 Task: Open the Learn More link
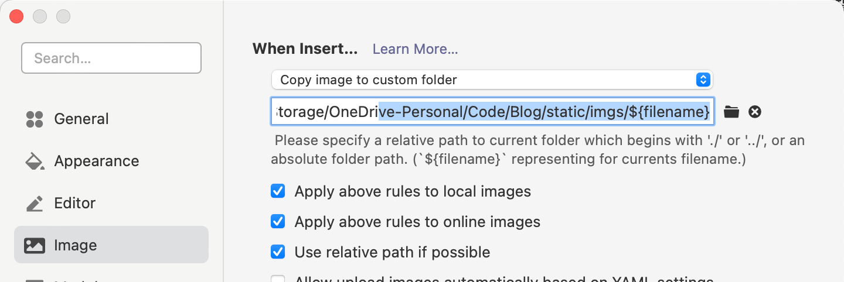(415, 49)
